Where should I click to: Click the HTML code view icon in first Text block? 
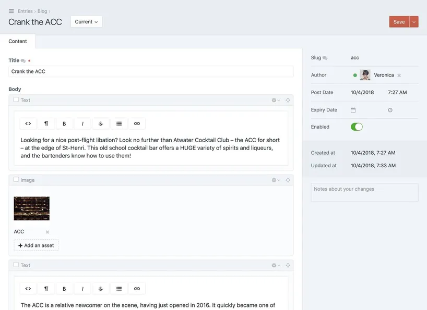point(28,123)
